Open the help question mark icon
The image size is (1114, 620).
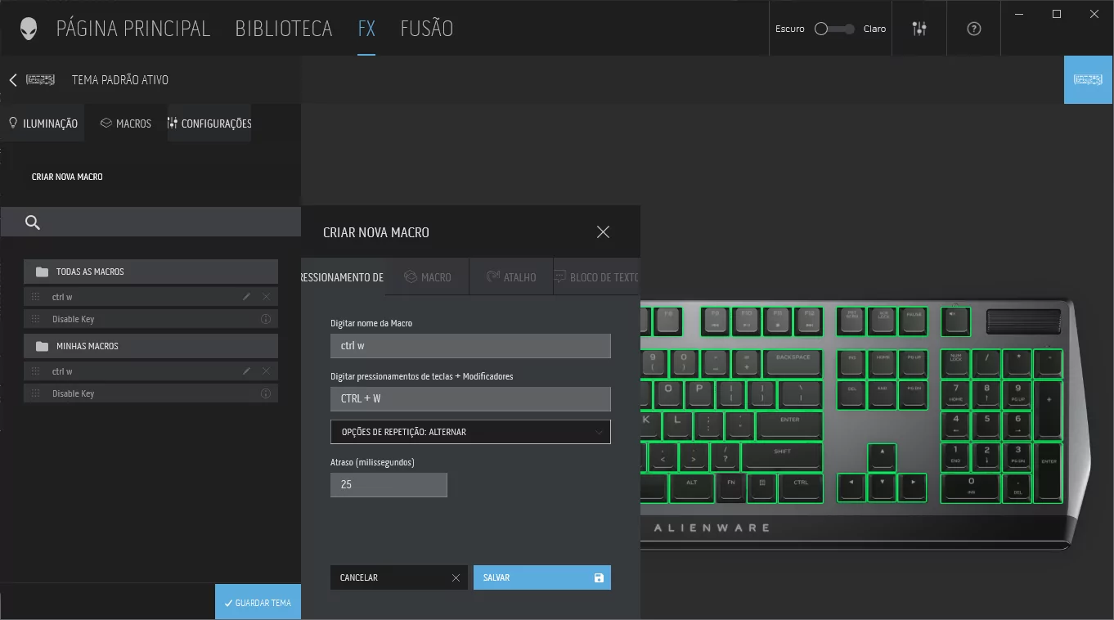coord(973,29)
